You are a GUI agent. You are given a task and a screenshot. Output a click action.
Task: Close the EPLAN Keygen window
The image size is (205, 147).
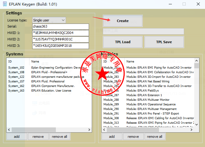(x=198, y=4)
